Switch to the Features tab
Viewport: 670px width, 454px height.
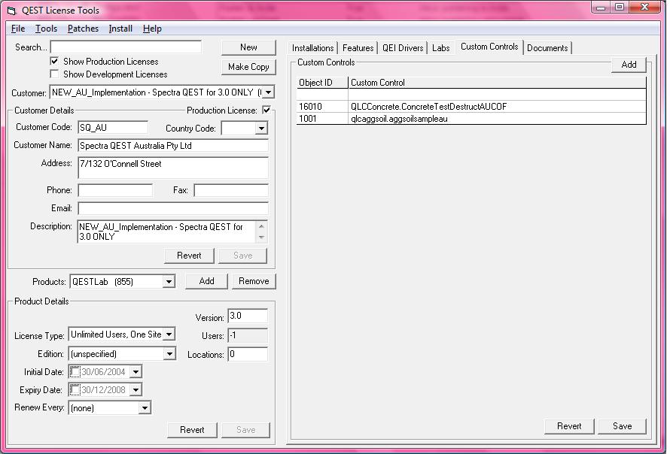pyautogui.click(x=358, y=48)
